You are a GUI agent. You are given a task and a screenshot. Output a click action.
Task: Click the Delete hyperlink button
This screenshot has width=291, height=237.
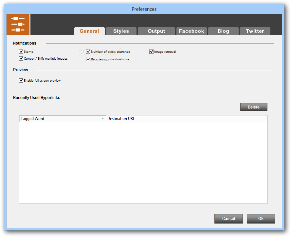point(254,107)
